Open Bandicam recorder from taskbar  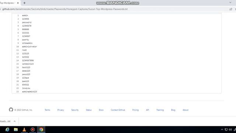33,129
